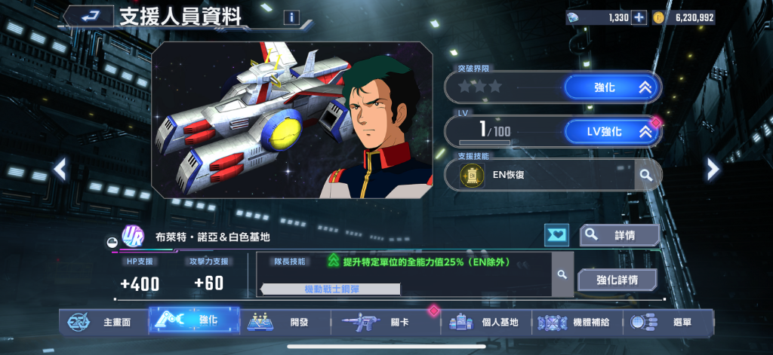Tap the UR rarity badge
The width and height of the screenshot is (773, 355).
133,237
